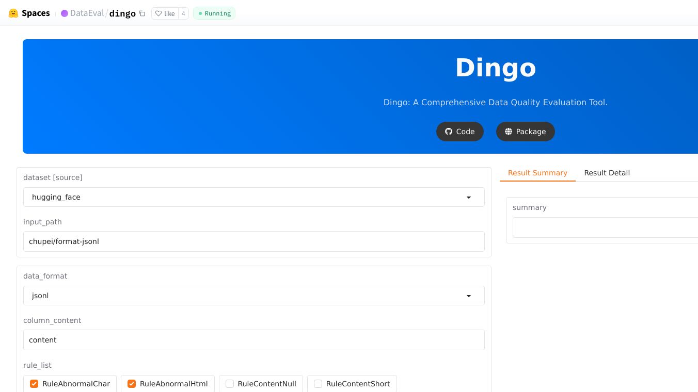
Task: Switch to the Result Detail tab
Action: point(607,173)
